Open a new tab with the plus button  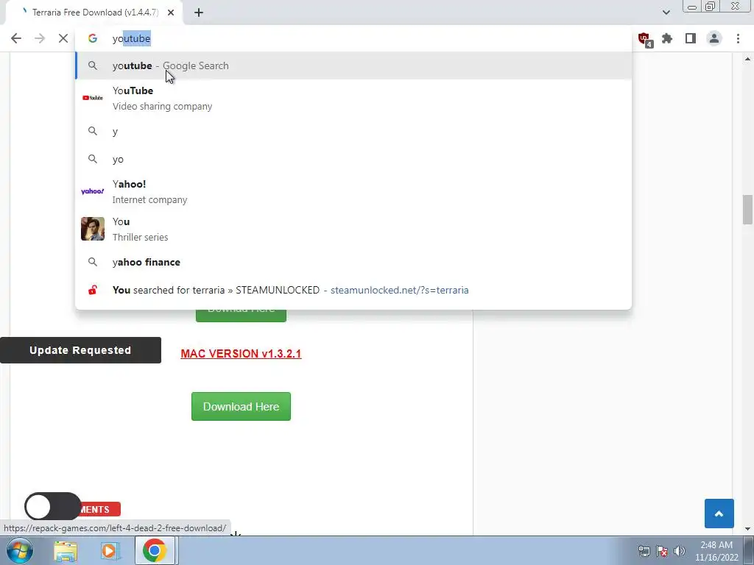point(199,13)
